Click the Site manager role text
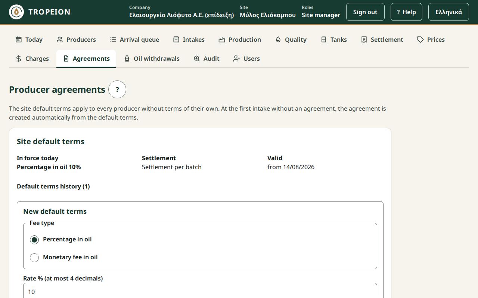This screenshot has height=298, width=478. [321, 15]
